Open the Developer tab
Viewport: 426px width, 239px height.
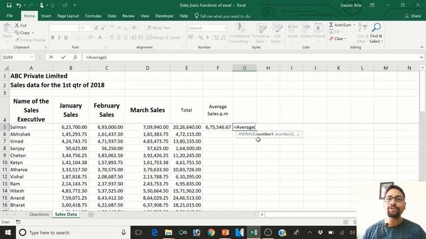pyautogui.click(x=164, y=16)
